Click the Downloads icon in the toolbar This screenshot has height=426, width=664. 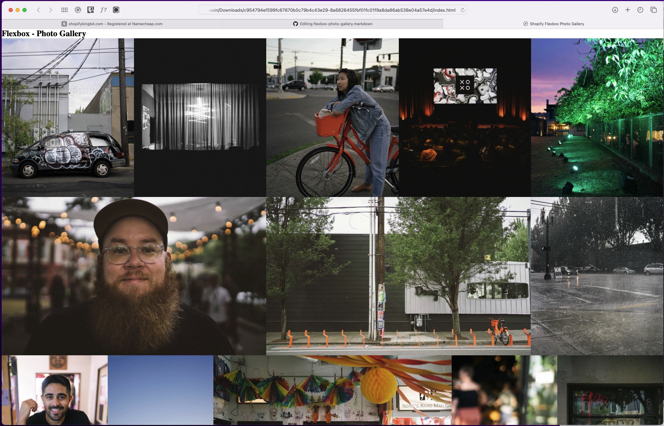pos(615,10)
